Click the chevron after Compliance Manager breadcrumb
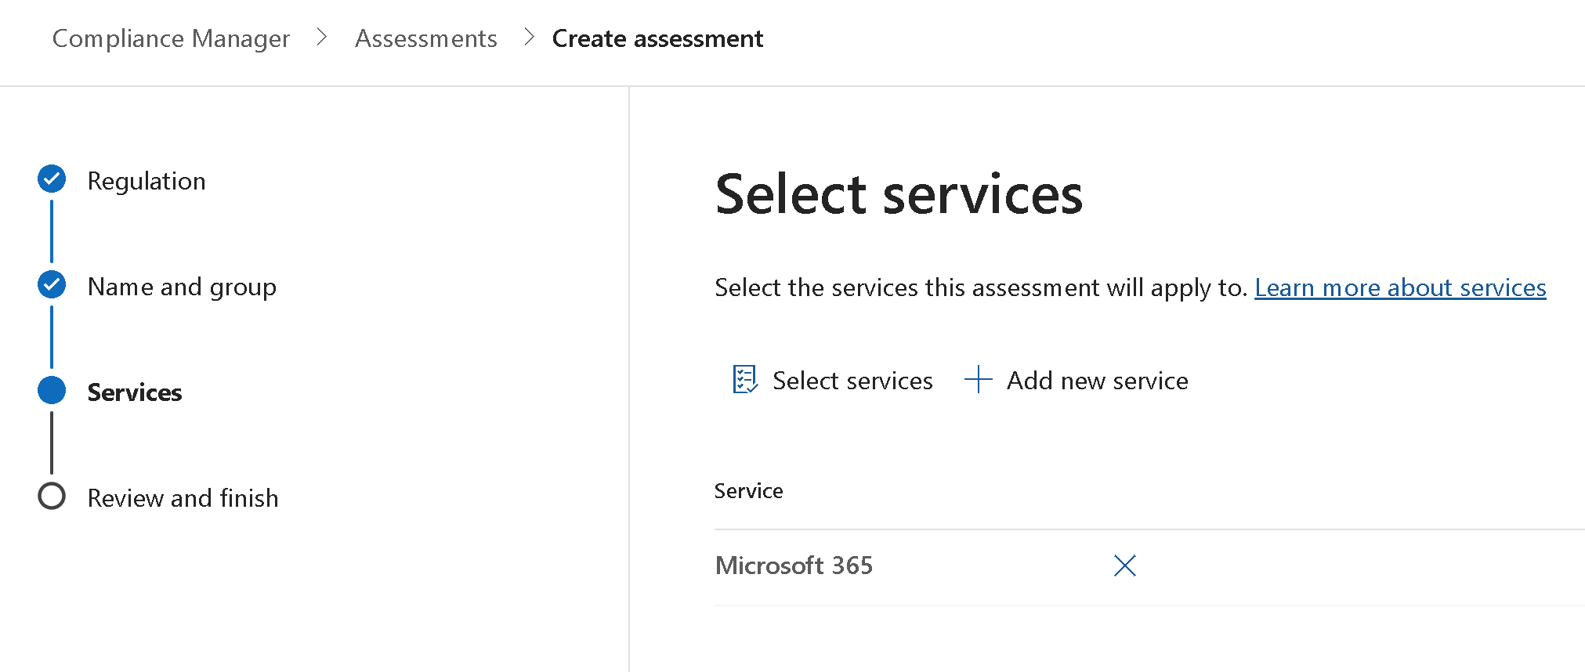 click(x=321, y=38)
